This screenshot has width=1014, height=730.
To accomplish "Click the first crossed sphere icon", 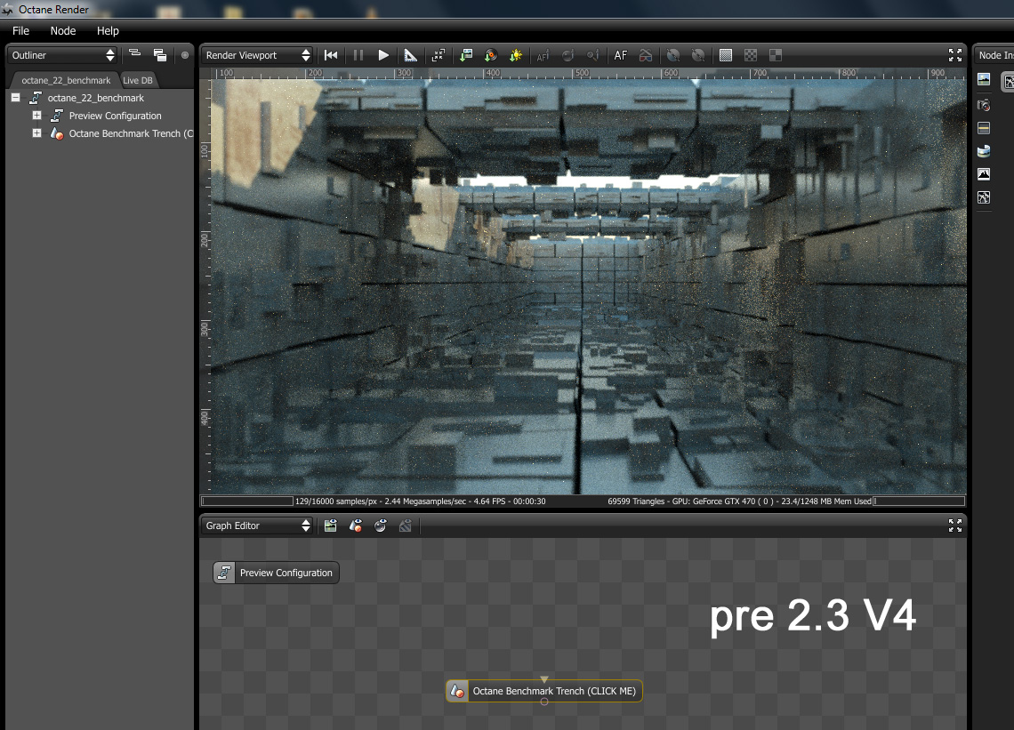I will [x=673, y=56].
